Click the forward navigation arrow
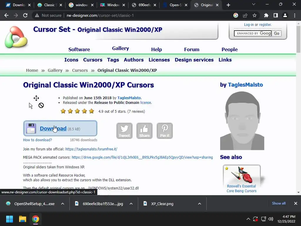The width and height of the screenshot is (301, 226). click(16, 15)
